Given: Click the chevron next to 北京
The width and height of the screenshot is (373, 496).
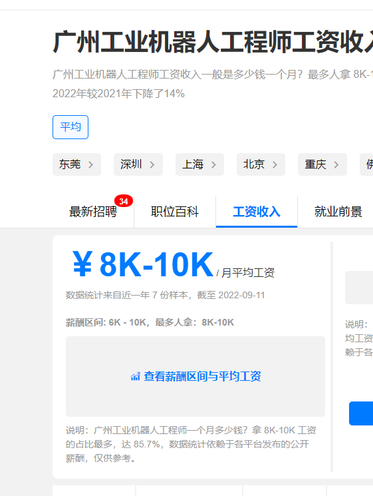Looking at the screenshot, I should 275,165.
